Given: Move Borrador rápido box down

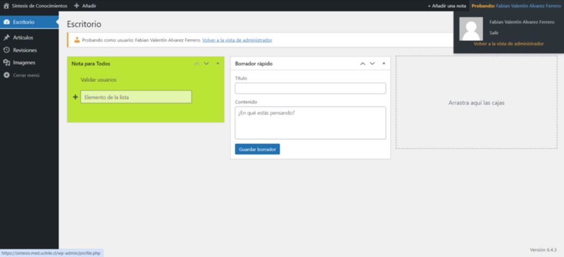Looking at the screenshot, I should pos(373,64).
